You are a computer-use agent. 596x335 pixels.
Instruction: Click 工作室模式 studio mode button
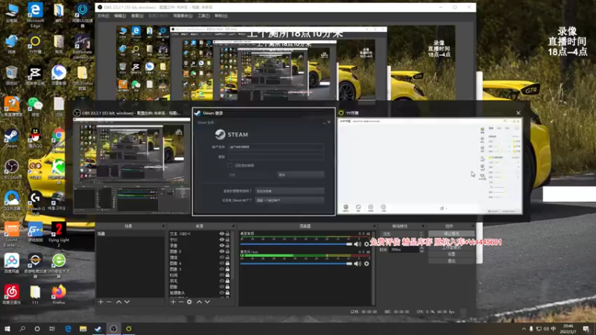451,247
